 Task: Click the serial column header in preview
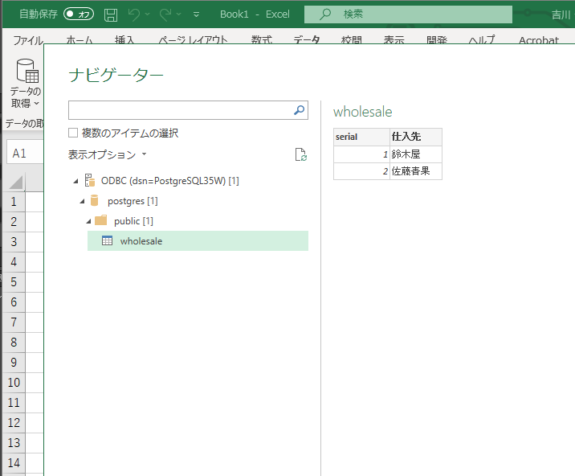point(361,137)
